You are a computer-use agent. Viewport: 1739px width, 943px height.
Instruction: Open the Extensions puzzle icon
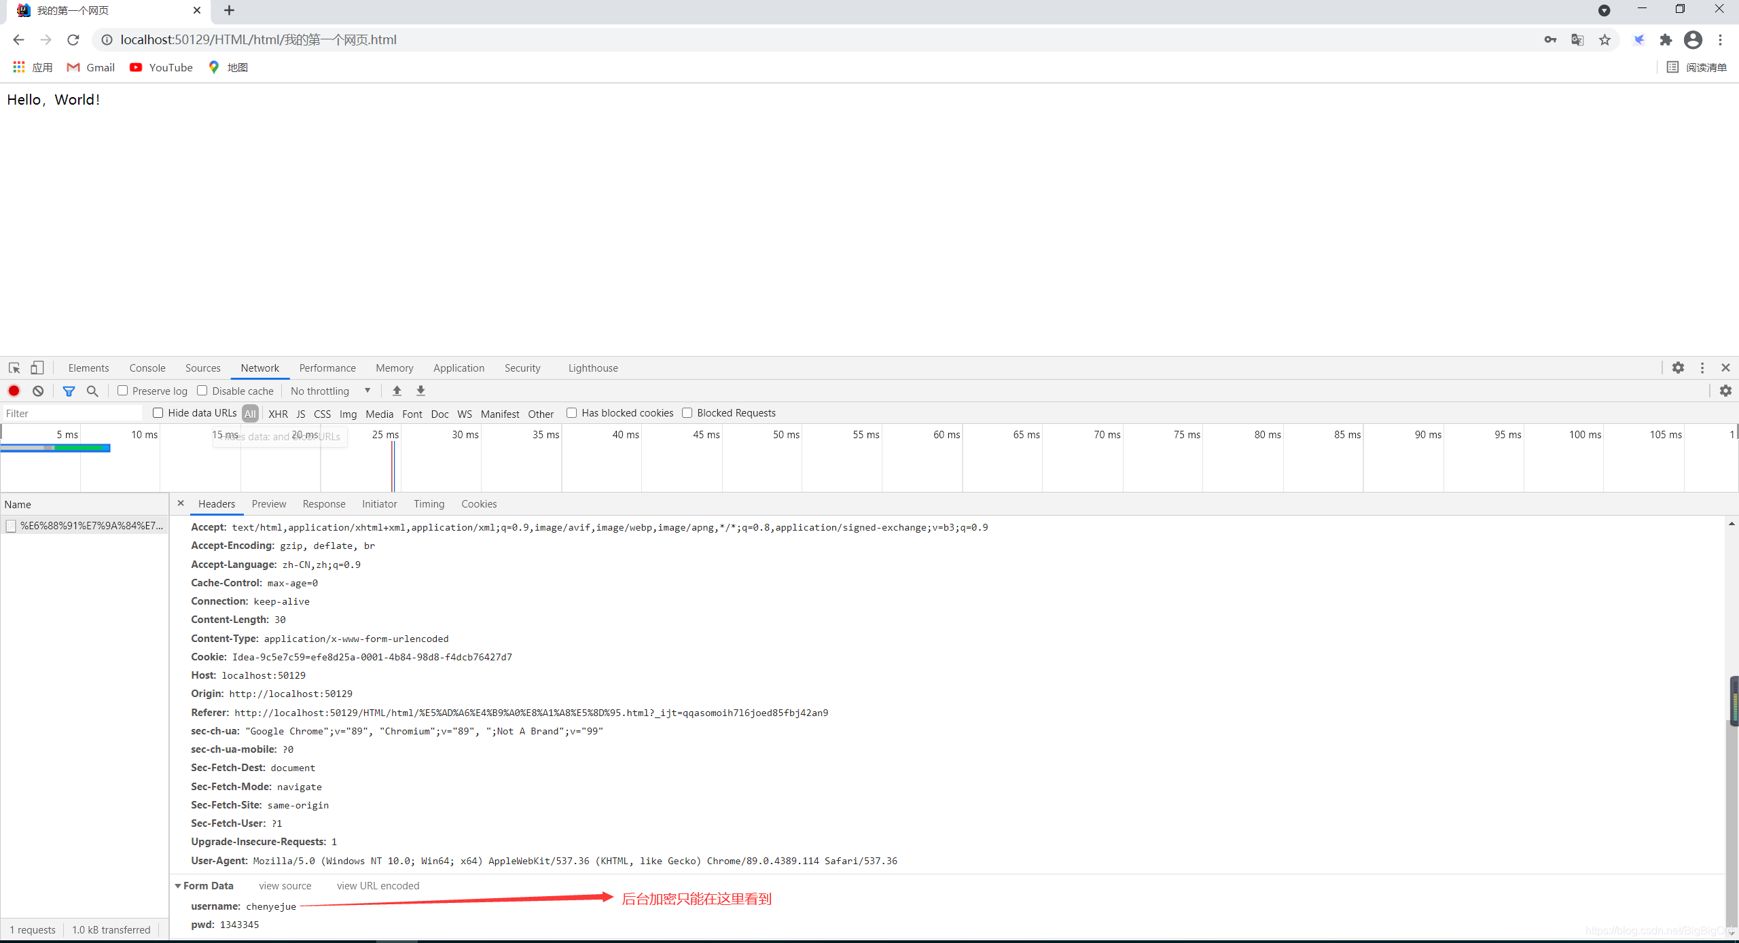(1666, 40)
